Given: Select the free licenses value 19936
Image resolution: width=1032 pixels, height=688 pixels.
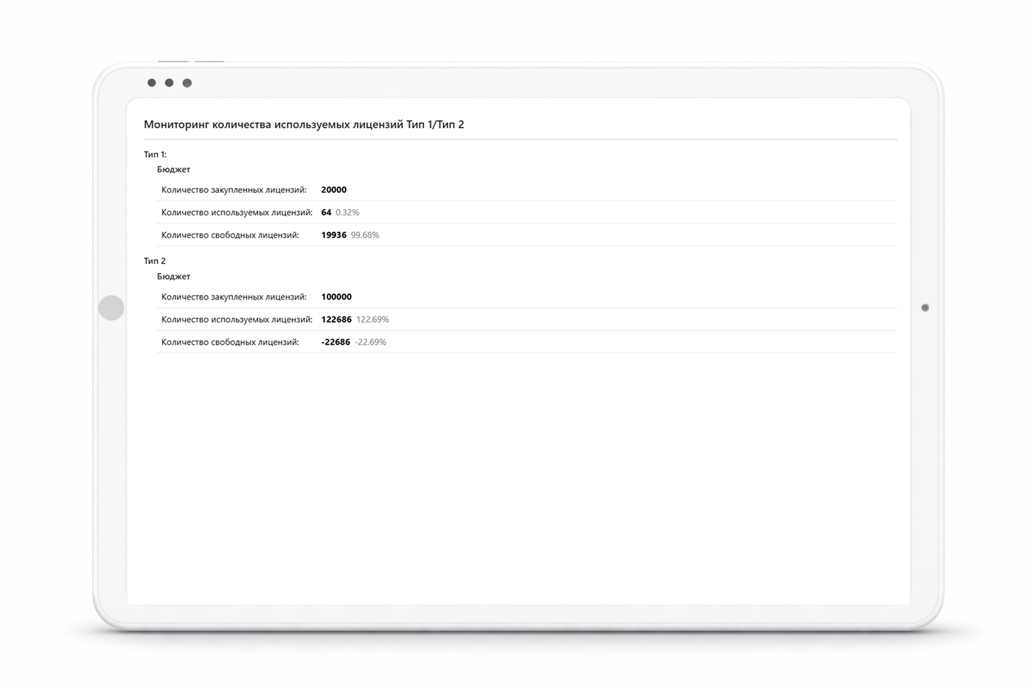Looking at the screenshot, I should coord(334,235).
